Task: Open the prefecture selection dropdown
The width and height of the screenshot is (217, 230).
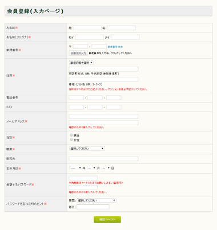Action: (81, 63)
